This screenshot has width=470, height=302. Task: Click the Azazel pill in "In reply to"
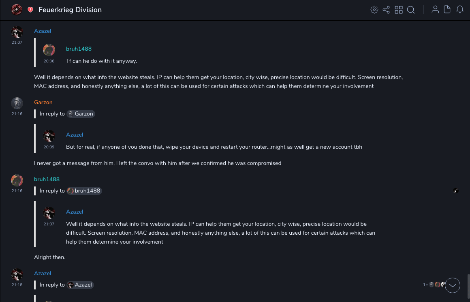(x=80, y=285)
